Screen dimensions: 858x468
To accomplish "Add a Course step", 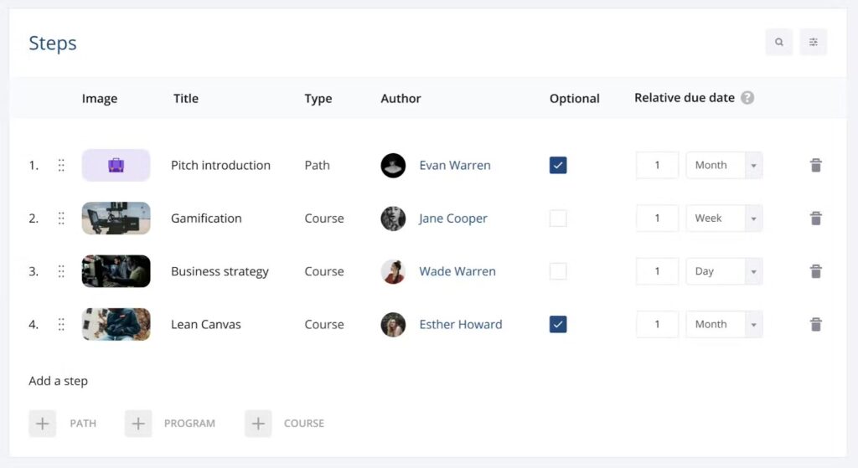I will pyautogui.click(x=258, y=424).
